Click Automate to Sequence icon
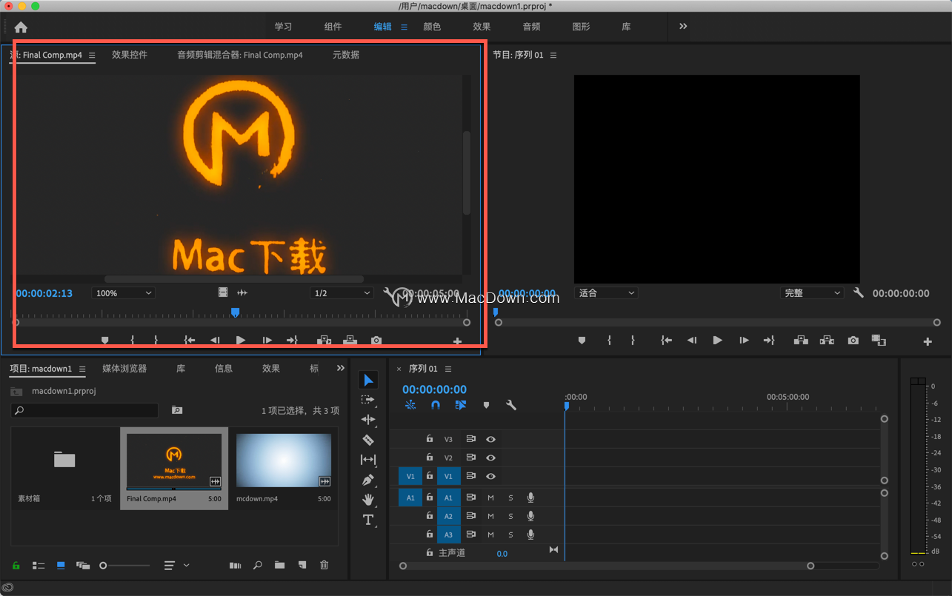 coord(235,565)
